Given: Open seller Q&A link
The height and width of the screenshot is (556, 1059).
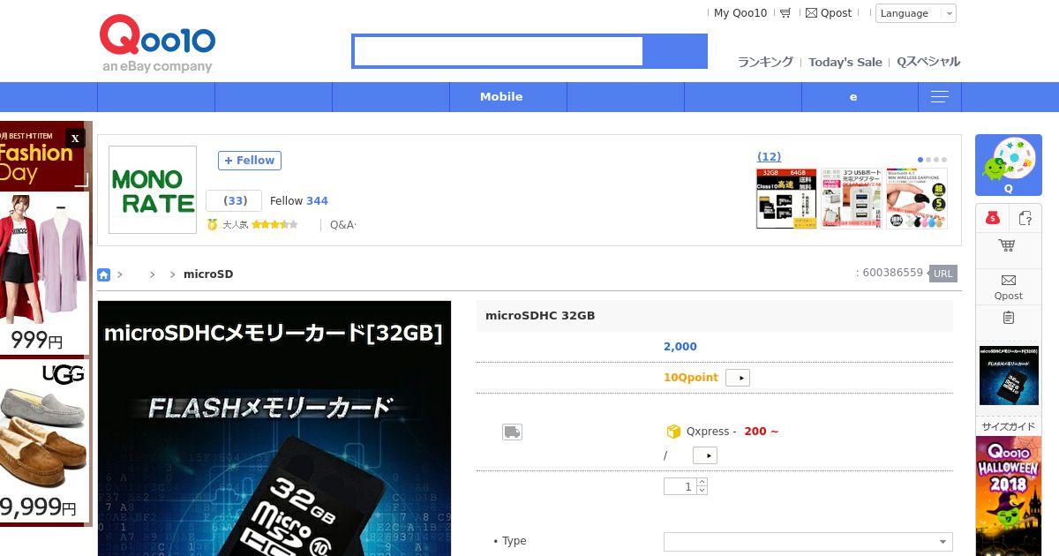Looking at the screenshot, I should point(343,225).
